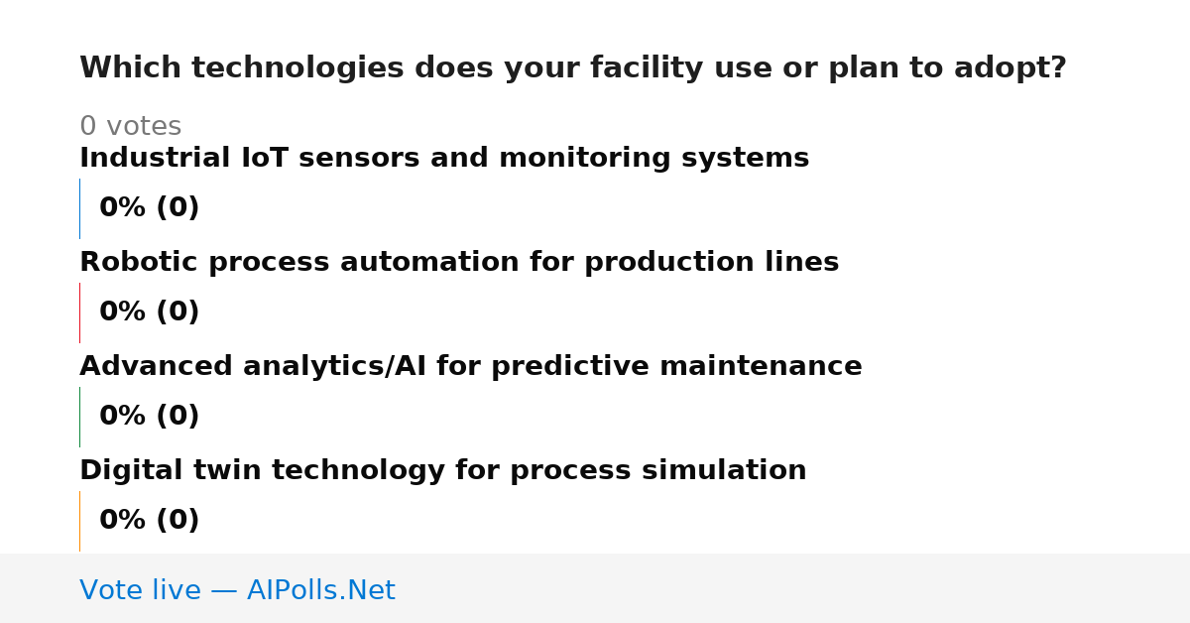Click 0% (0) result for Robotic process automation
This screenshot has width=1190, height=623.
coord(150,312)
